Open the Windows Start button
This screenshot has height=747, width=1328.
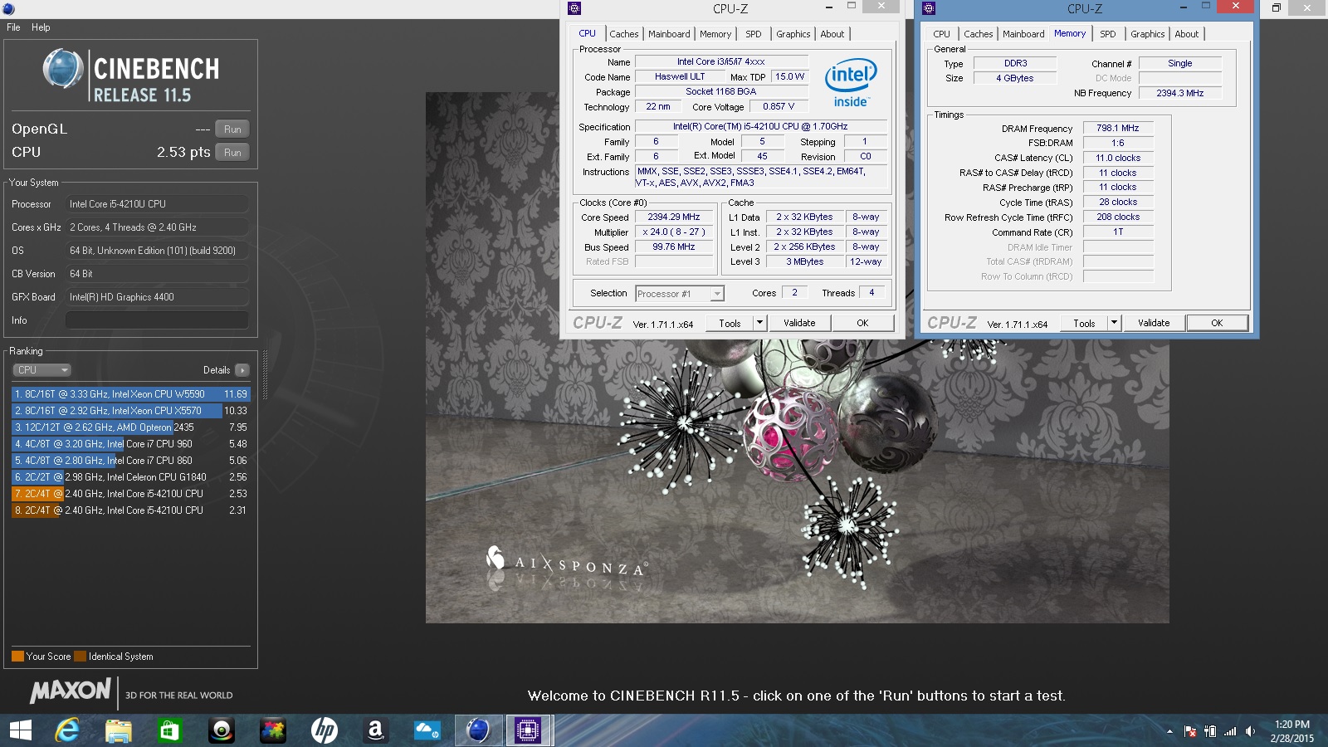coord(20,730)
